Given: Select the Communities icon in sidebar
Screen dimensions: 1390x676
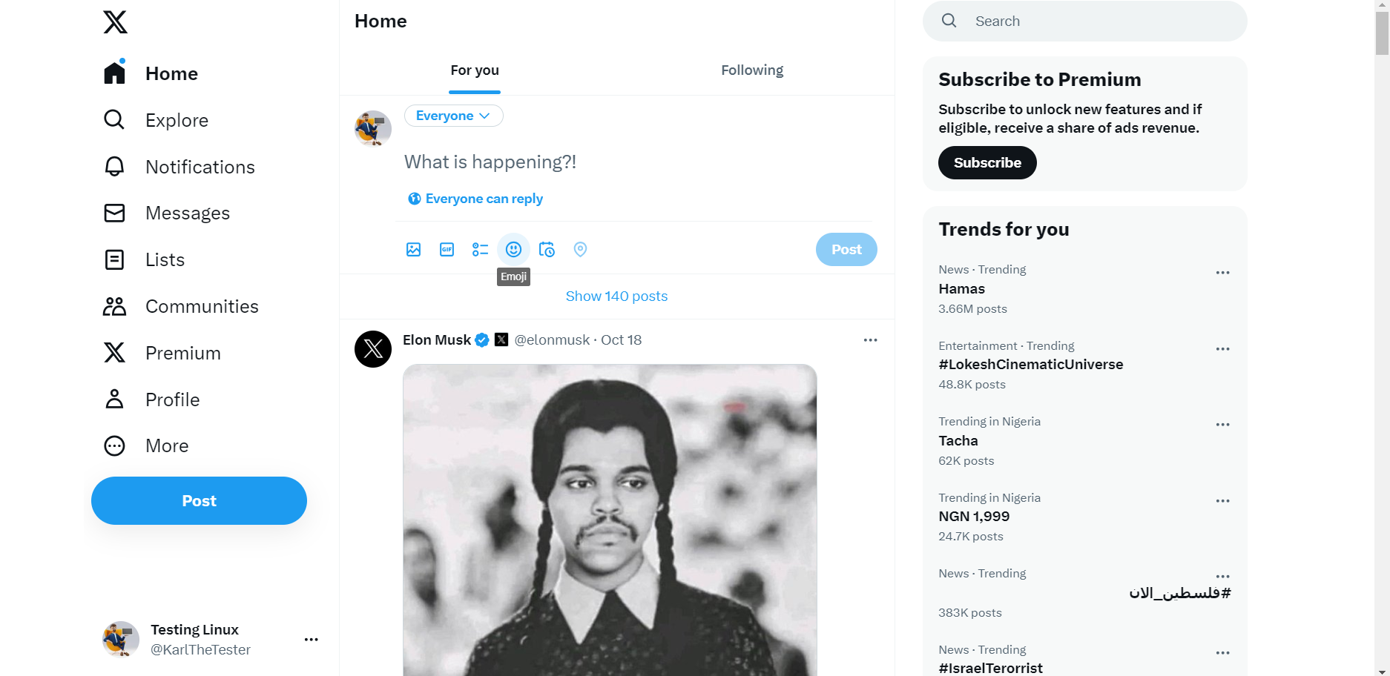Looking at the screenshot, I should pos(114,306).
